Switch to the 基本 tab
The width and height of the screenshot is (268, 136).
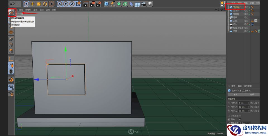tap(235, 95)
